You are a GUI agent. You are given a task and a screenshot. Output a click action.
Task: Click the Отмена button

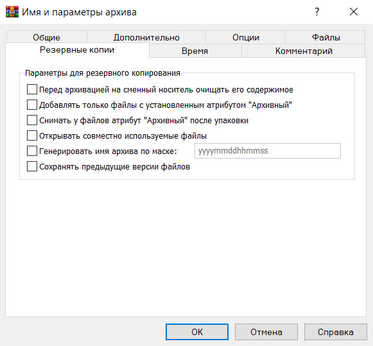tap(266, 332)
